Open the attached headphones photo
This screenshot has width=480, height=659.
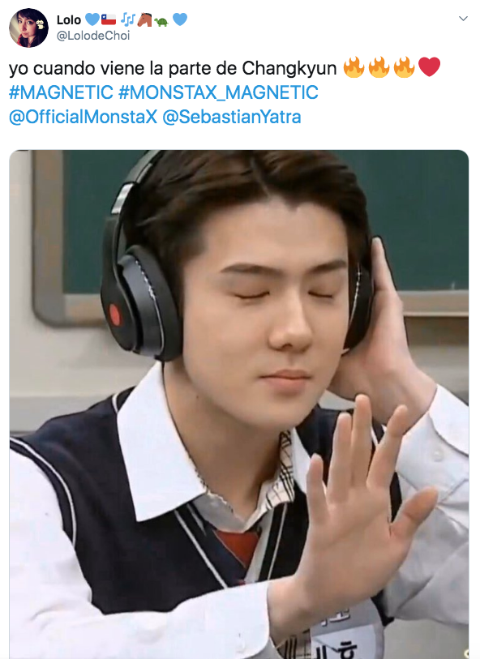(238, 404)
